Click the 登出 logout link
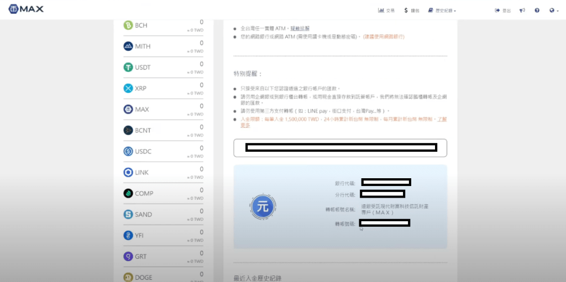Viewport: 566px width, 282px height. [502, 10]
